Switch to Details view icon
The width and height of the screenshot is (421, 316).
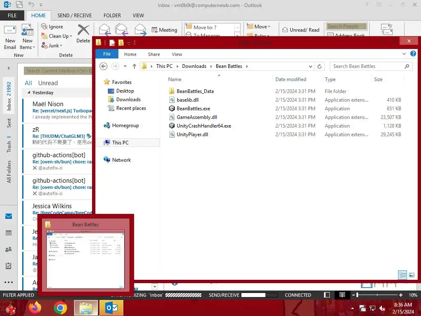tap(402, 274)
